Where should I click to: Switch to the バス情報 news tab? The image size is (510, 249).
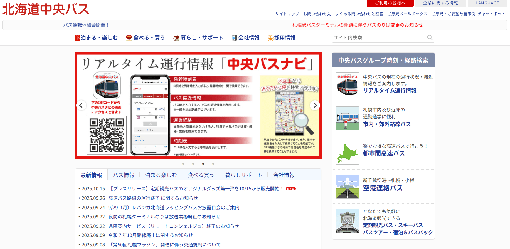124,175
